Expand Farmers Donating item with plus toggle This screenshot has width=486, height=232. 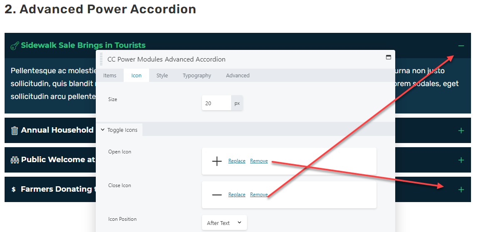pos(461,189)
